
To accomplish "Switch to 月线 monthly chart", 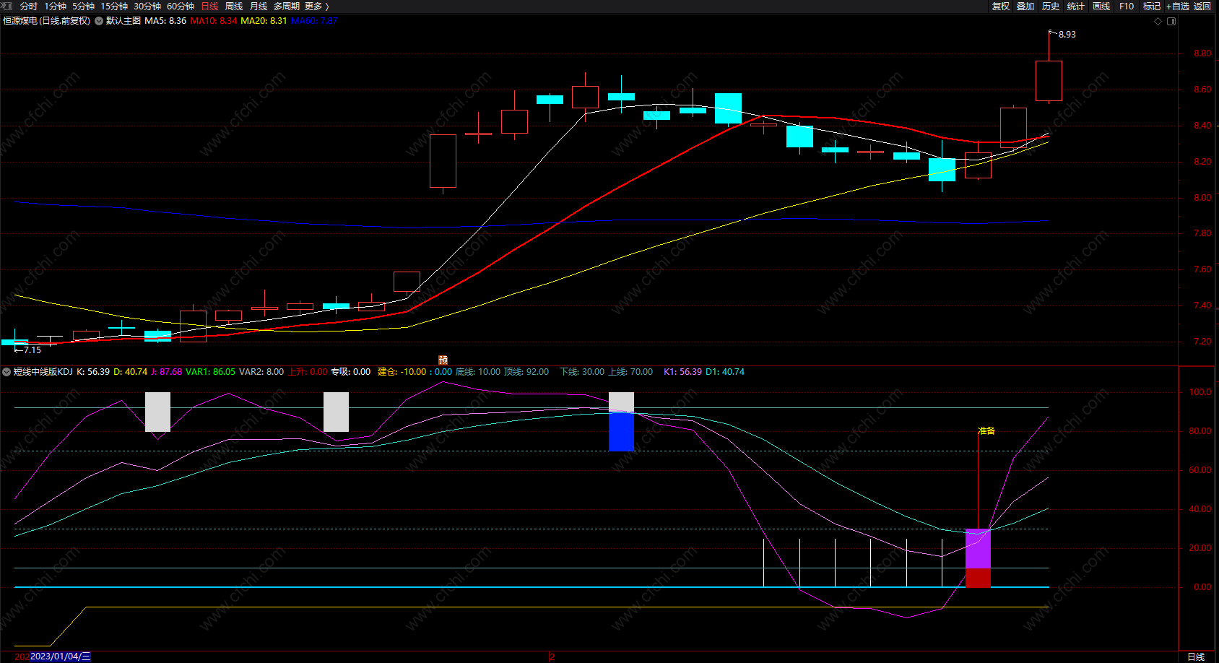I will pos(259,6).
